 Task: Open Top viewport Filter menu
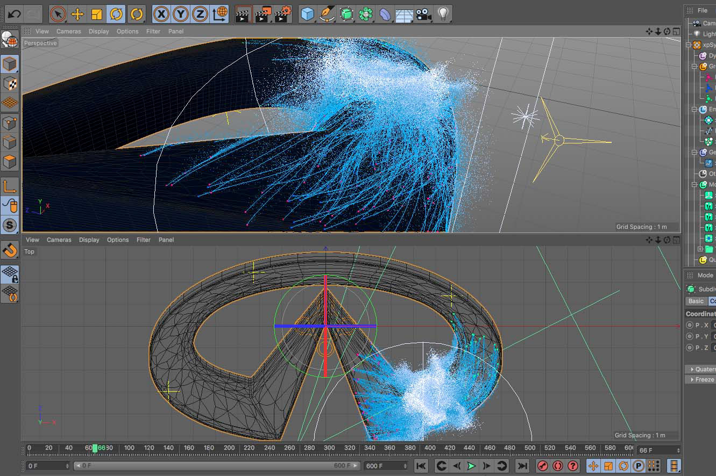[144, 240]
